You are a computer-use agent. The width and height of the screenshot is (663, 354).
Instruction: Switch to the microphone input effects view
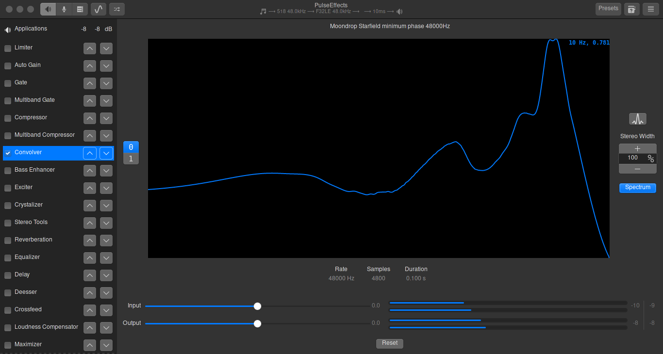(x=64, y=9)
